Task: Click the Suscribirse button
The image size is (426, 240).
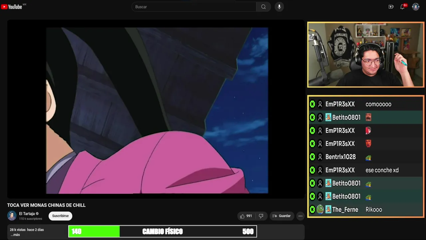Action: pyautogui.click(x=60, y=216)
